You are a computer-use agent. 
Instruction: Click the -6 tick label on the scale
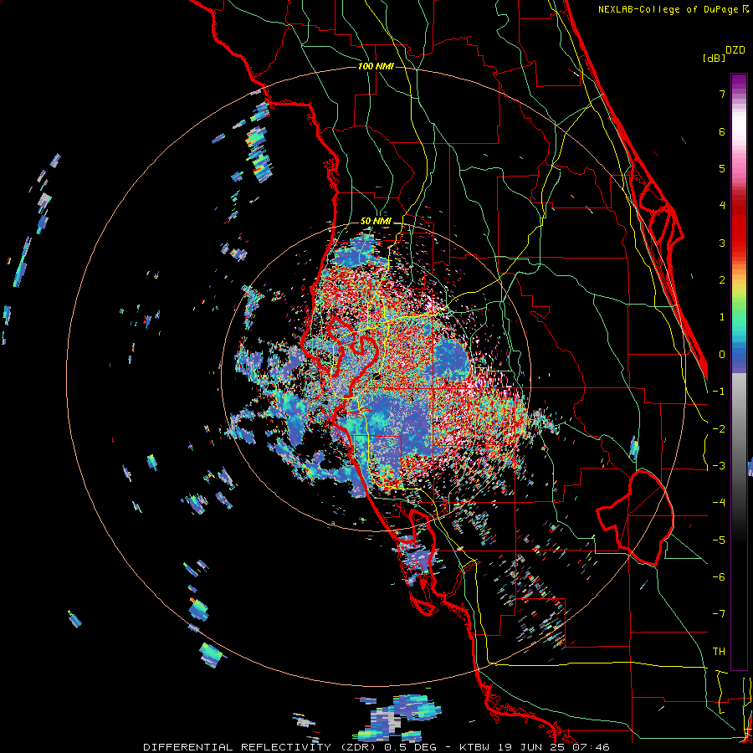(x=719, y=577)
